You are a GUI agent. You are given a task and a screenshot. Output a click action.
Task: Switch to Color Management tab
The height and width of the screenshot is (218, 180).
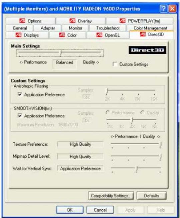(x=150, y=28)
